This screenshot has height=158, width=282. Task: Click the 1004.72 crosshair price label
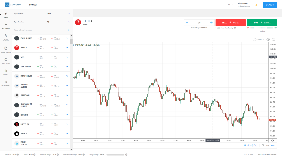tap(272, 57)
